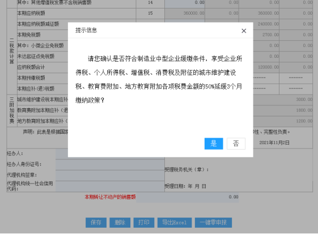Click the 打印 button
Image resolution: width=318 pixels, height=234 pixels.
[x=144, y=223]
